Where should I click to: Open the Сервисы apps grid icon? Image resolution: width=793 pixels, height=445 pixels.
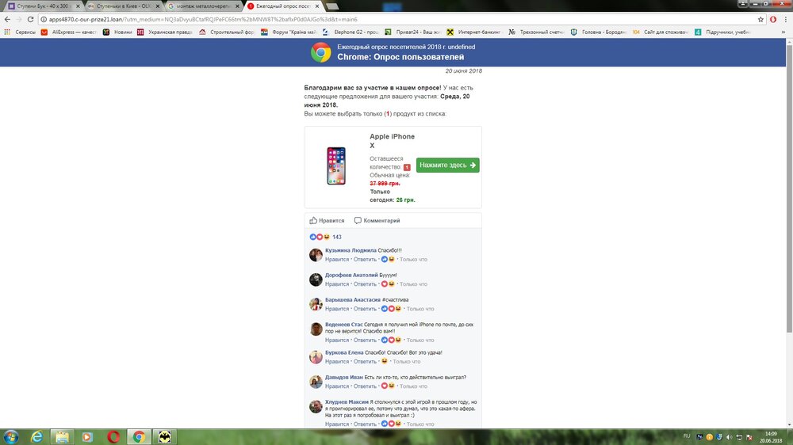(x=7, y=32)
